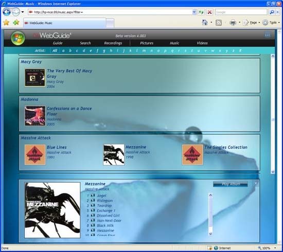Click the large Mezzanine cover artwork
The height and width of the screenshot is (252, 283).
coord(52,210)
